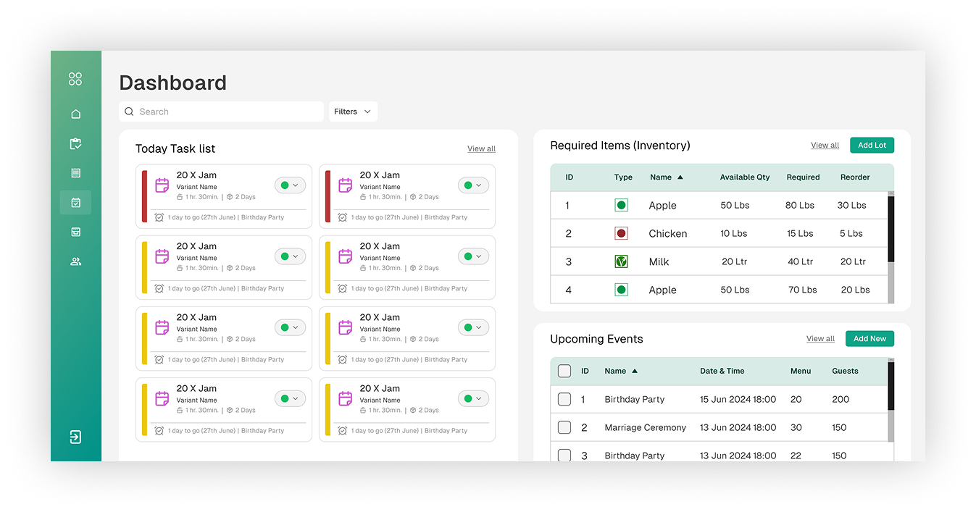Viewport: 976px width, 512px height.
Task: Click the Available Qty column header
Action: point(745,177)
